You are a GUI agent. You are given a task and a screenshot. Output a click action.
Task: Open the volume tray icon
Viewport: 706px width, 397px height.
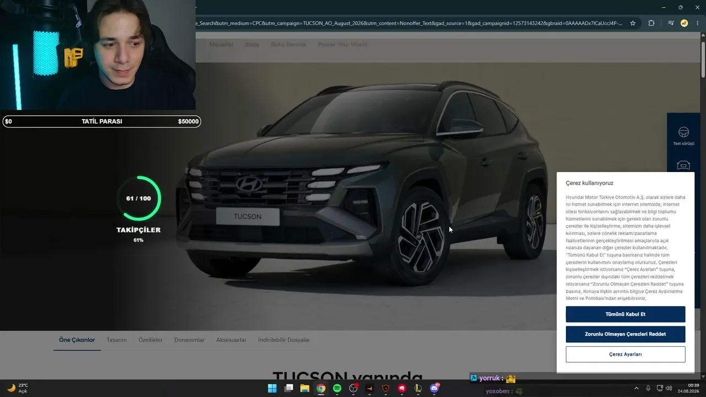[669, 388]
